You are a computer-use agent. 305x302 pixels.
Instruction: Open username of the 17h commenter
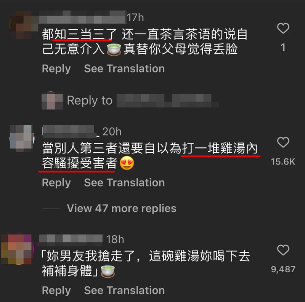(82, 17)
